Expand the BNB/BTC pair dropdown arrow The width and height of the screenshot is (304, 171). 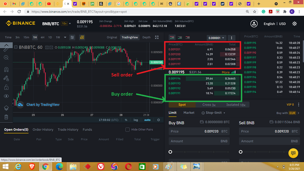point(70,24)
